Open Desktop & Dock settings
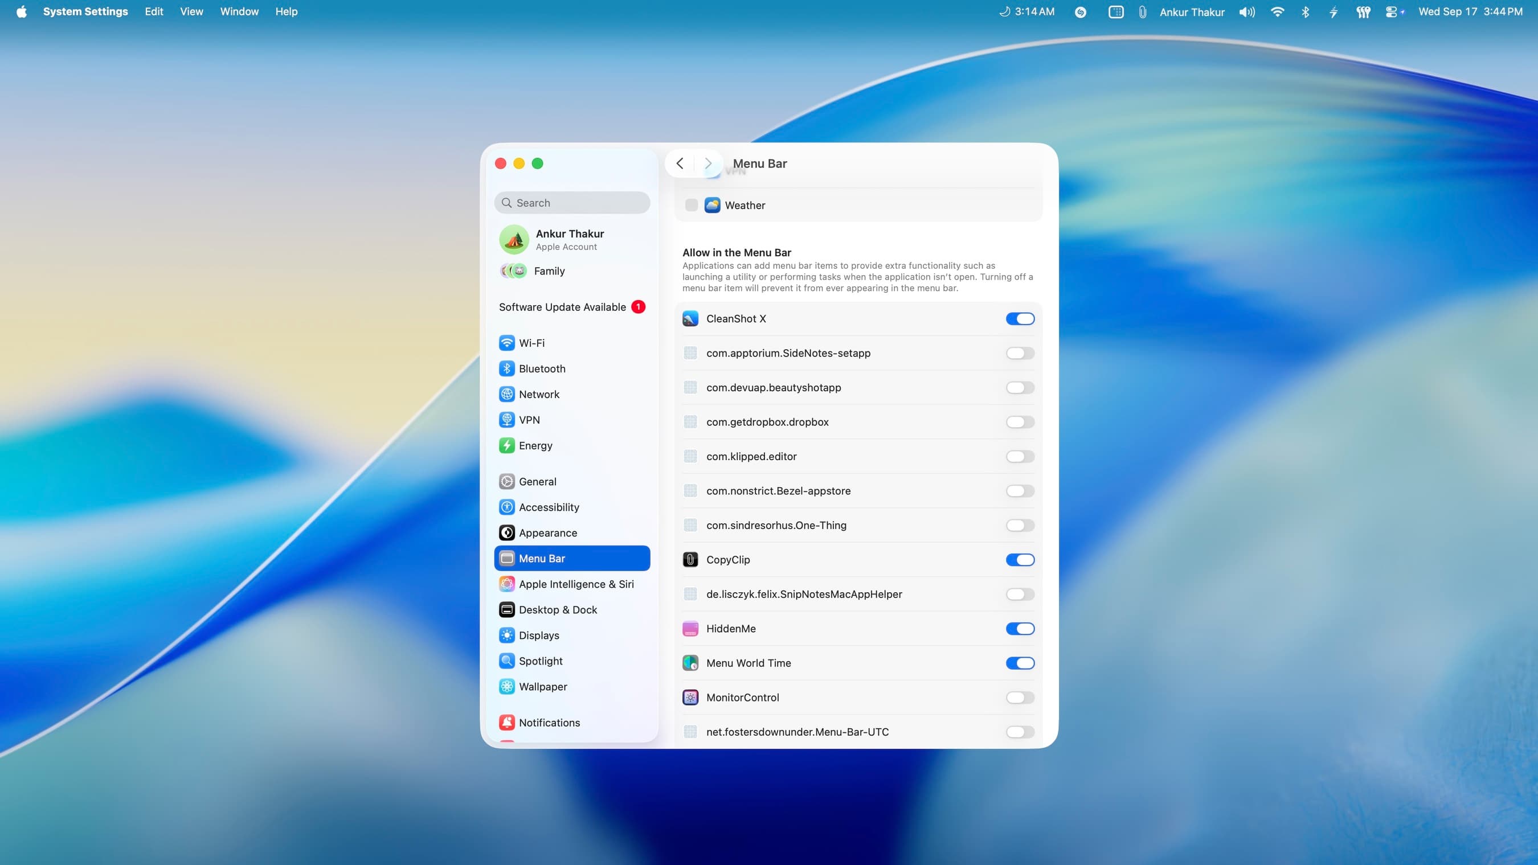Image resolution: width=1538 pixels, height=865 pixels. click(557, 609)
